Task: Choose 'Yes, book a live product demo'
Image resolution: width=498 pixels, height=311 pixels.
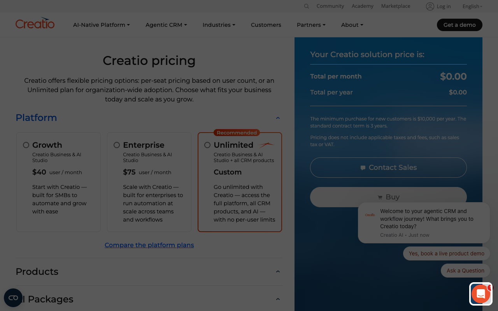Action: coord(447,253)
